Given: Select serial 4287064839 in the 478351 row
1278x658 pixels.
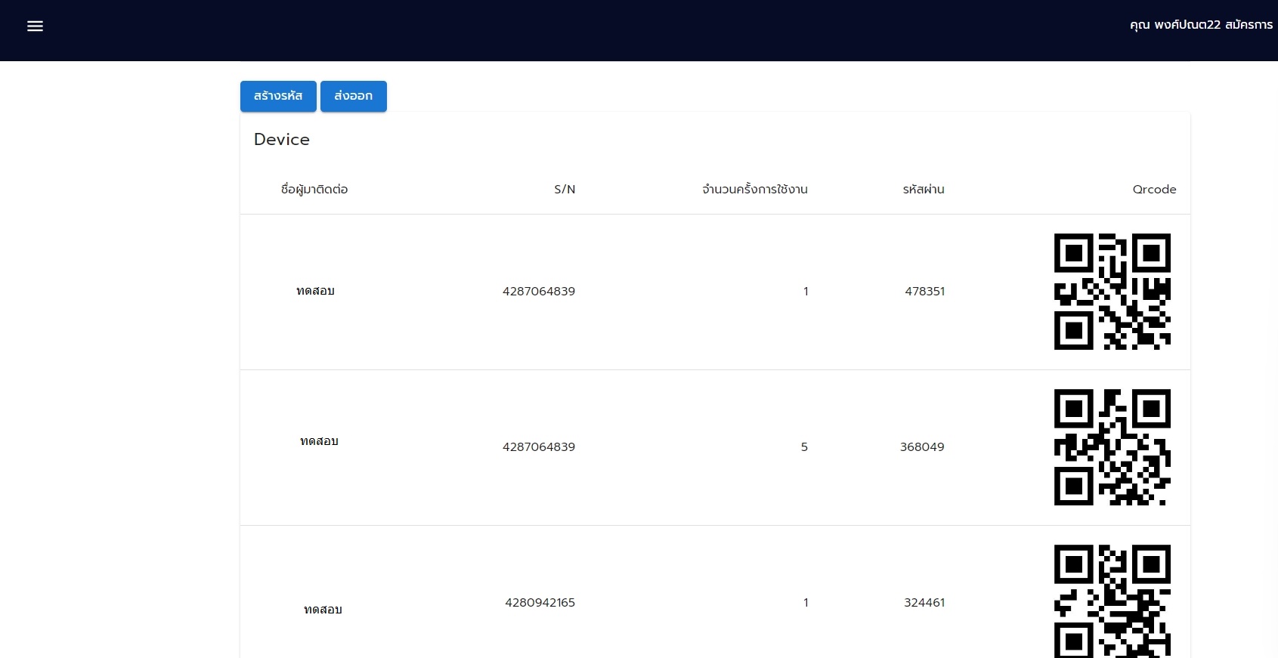Looking at the screenshot, I should (539, 292).
